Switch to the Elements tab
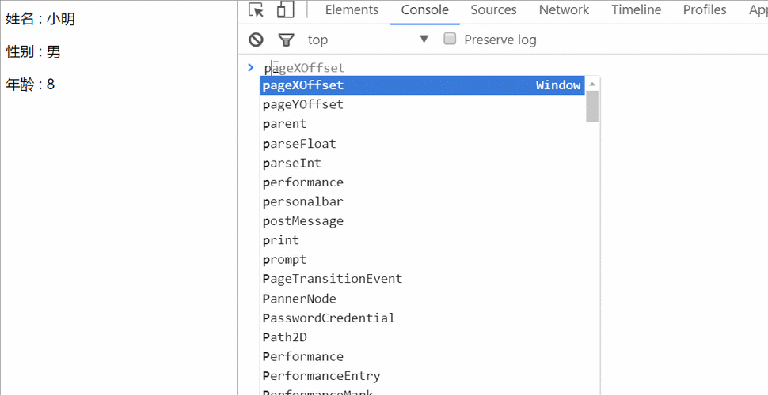 [x=352, y=10]
